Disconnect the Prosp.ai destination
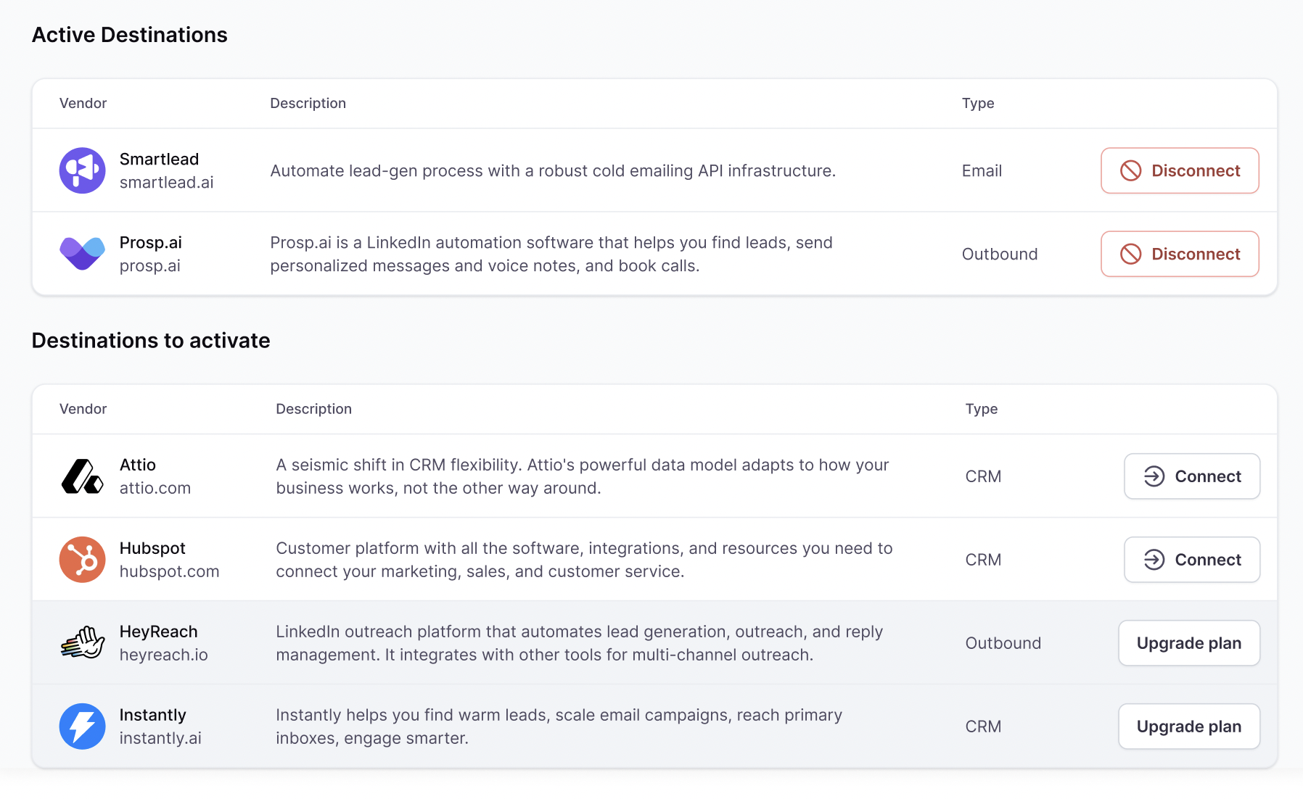Screen dimensions: 1303x799 (x=1180, y=254)
